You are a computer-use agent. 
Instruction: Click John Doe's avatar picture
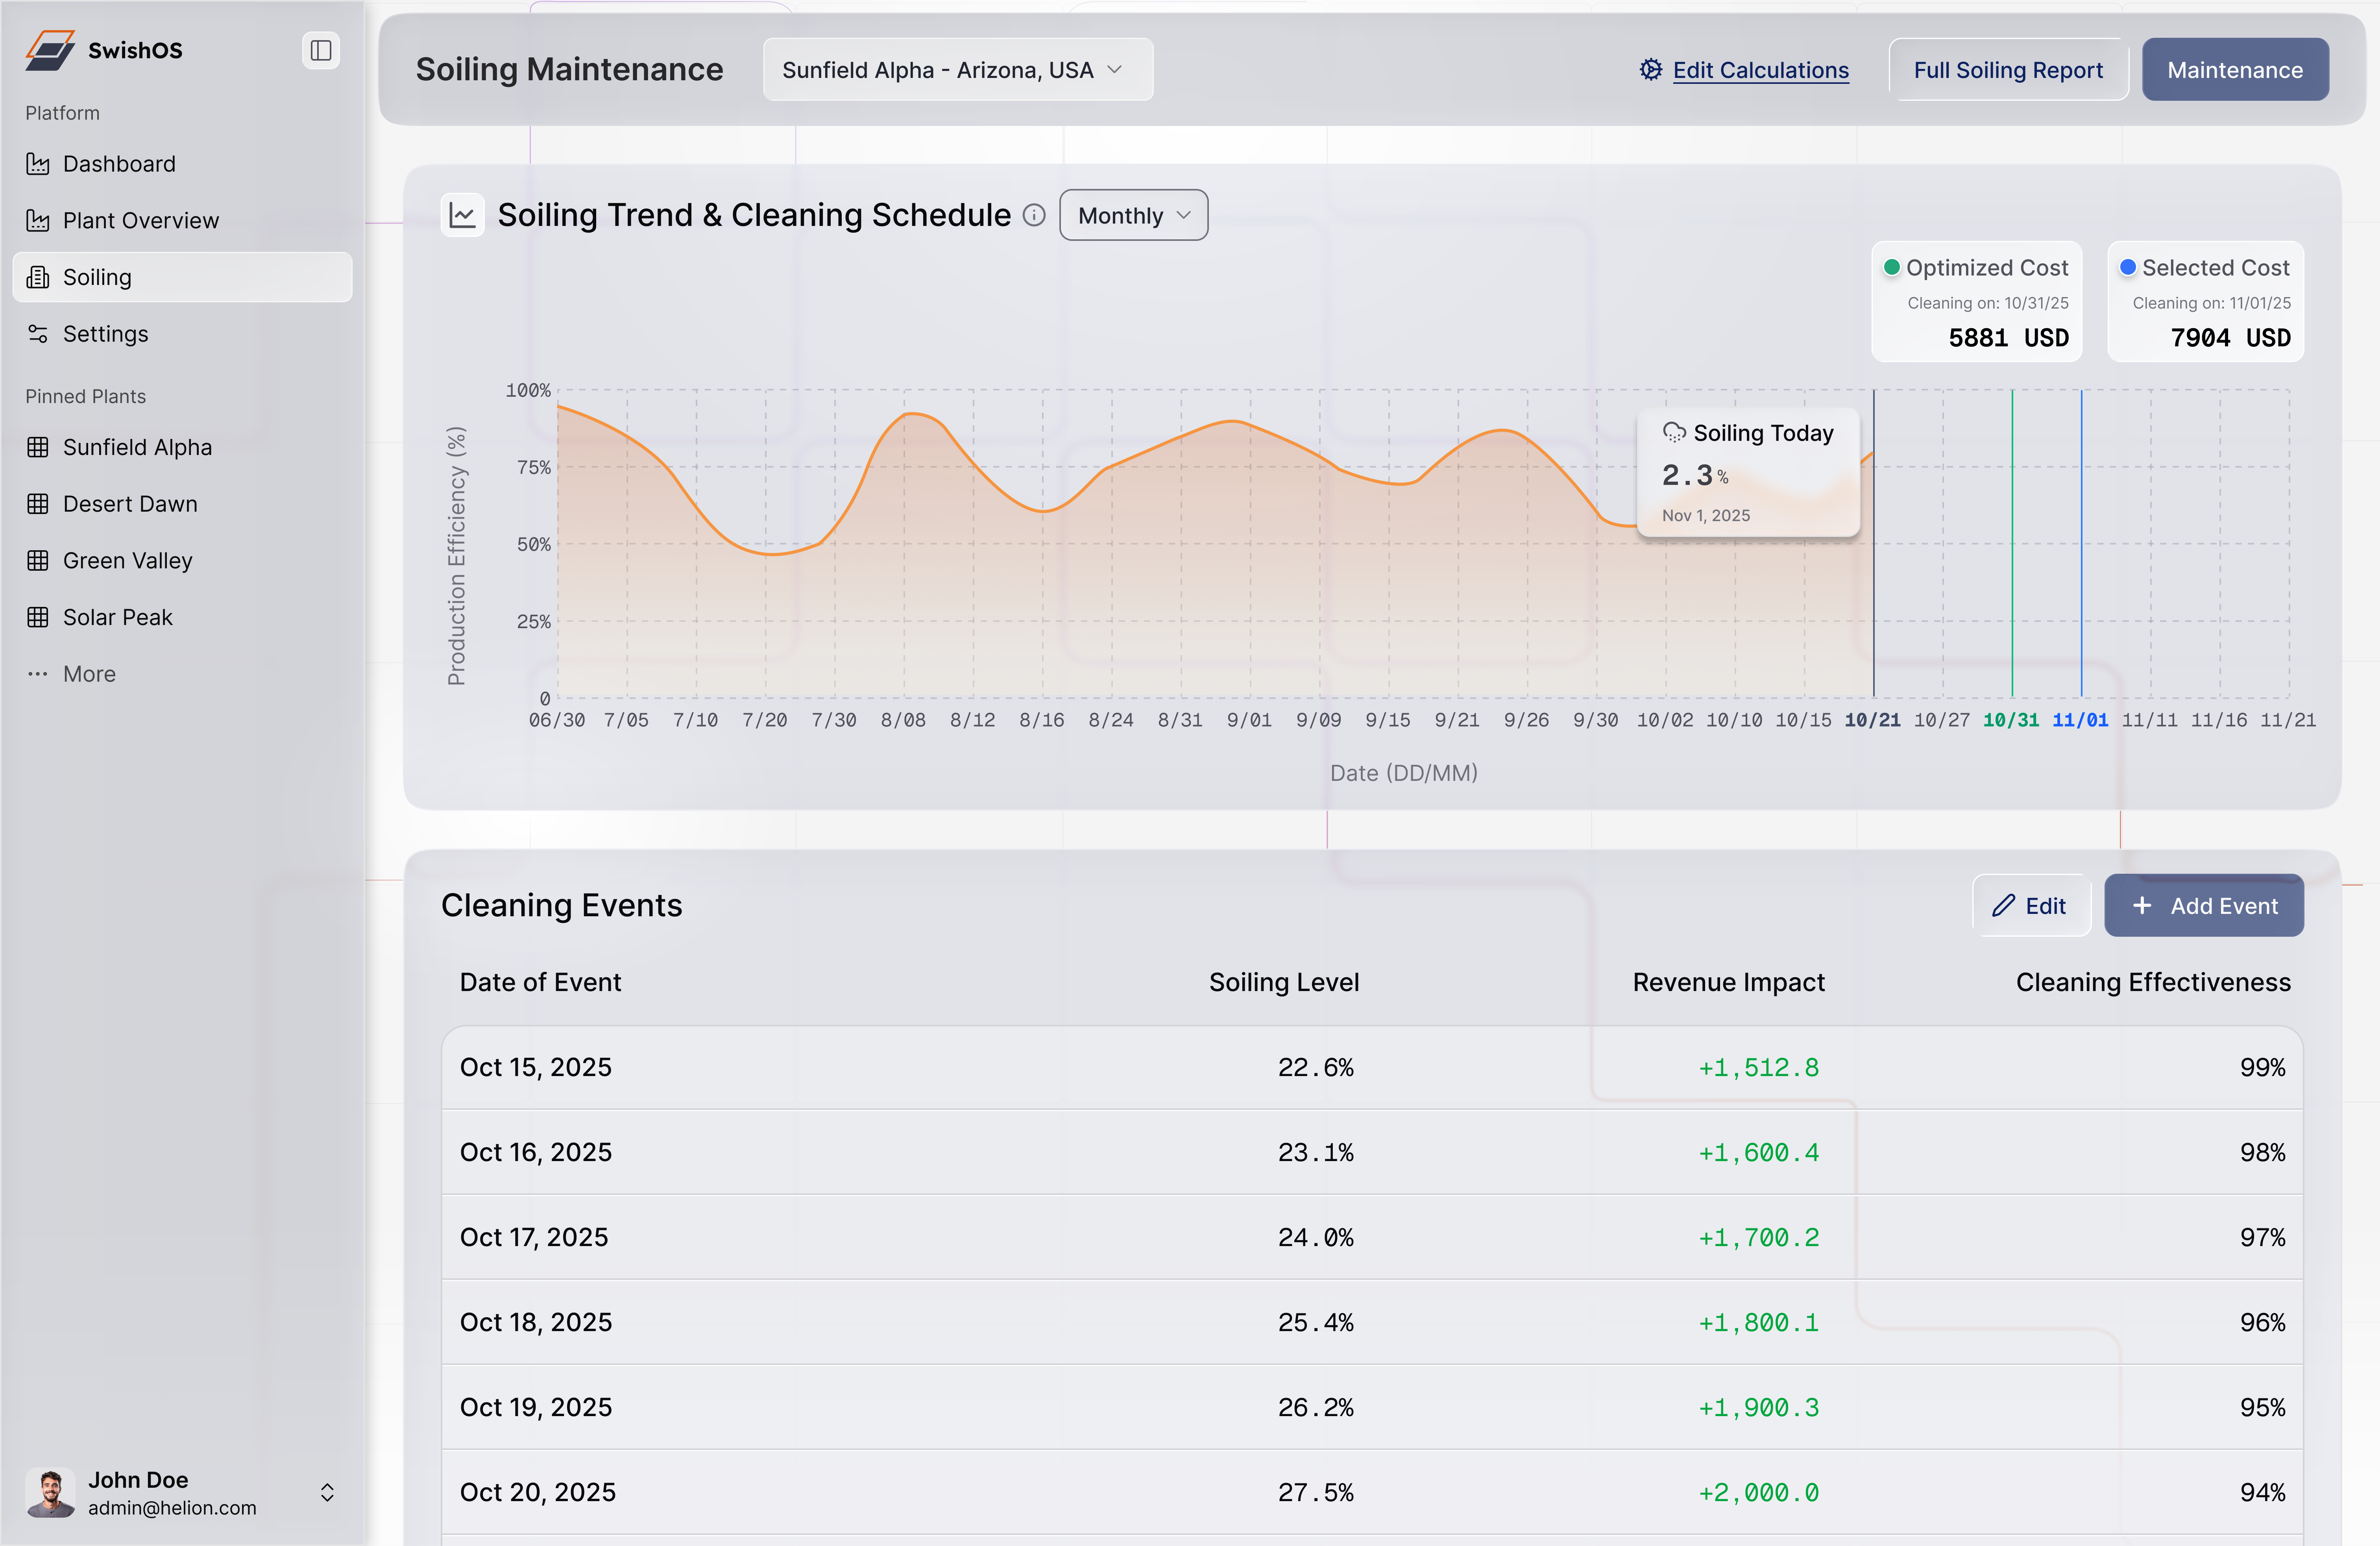coord(50,1492)
